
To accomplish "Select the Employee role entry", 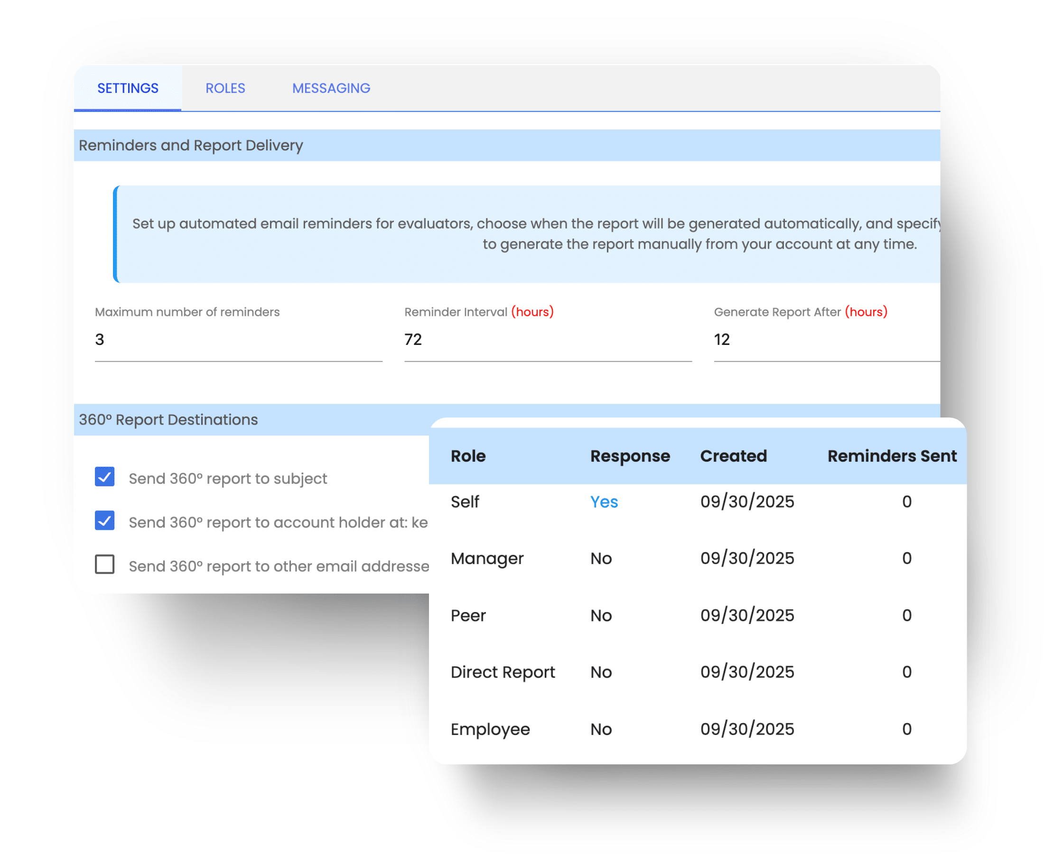I will (491, 729).
